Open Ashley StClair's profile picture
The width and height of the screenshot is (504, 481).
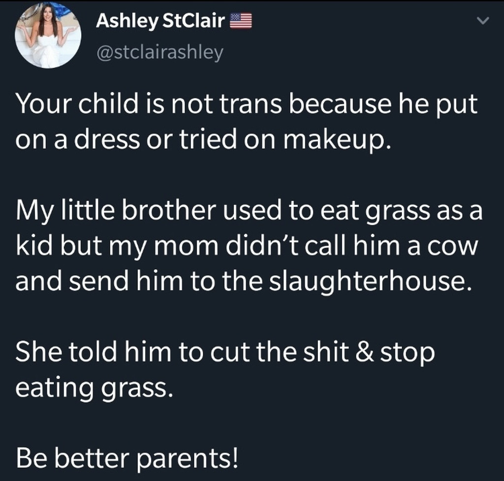(x=48, y=35)
